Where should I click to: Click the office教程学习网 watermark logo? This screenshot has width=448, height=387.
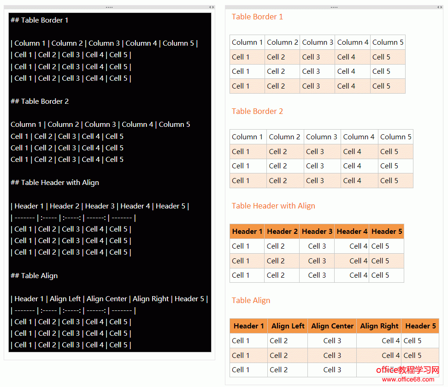(x=408, y=370)
